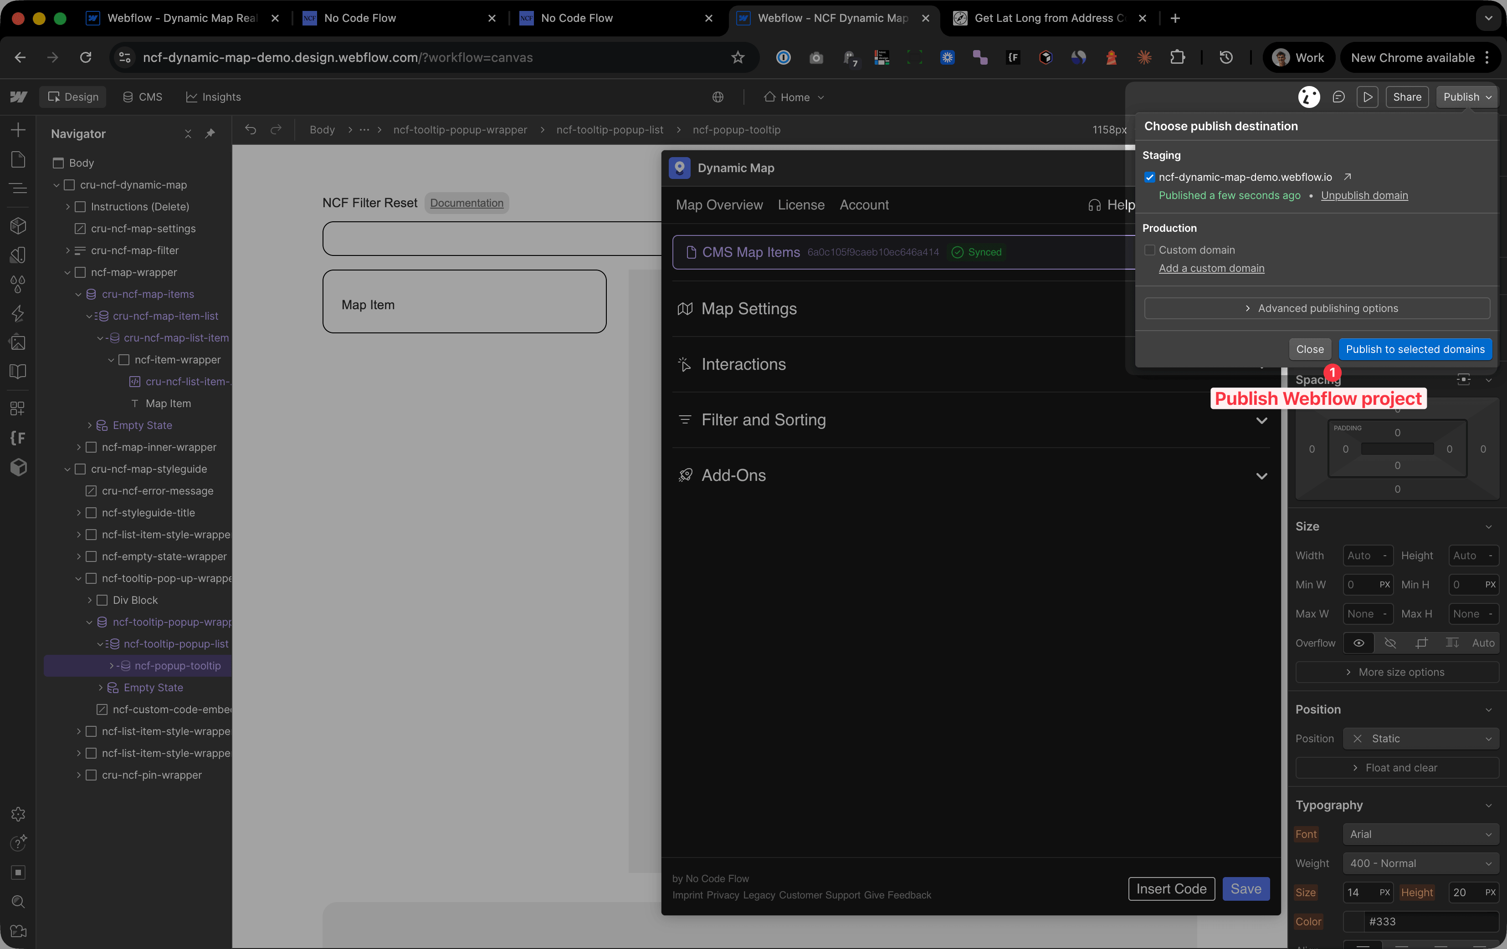1507x949 pixels.
Task: Open the License tab
Action: [x=801, y=204]
